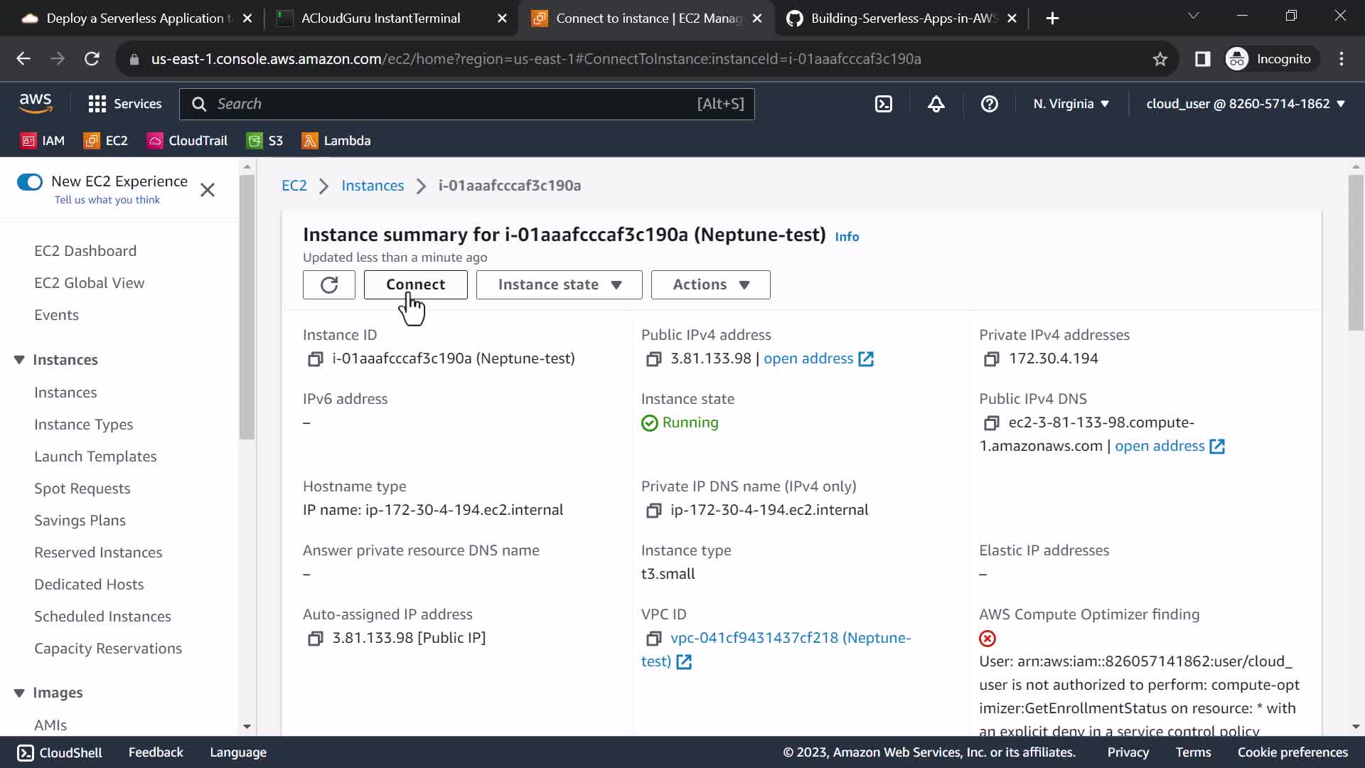The width and height of the screenshot is (1365, 768).
Task: Copy the Public IPv4 address 3.81.133.98
Action: [653, 359]
